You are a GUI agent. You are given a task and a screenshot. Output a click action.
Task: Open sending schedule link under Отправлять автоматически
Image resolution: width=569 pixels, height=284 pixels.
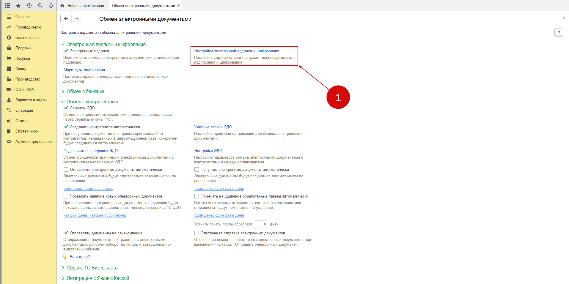[x=88, y=189]
